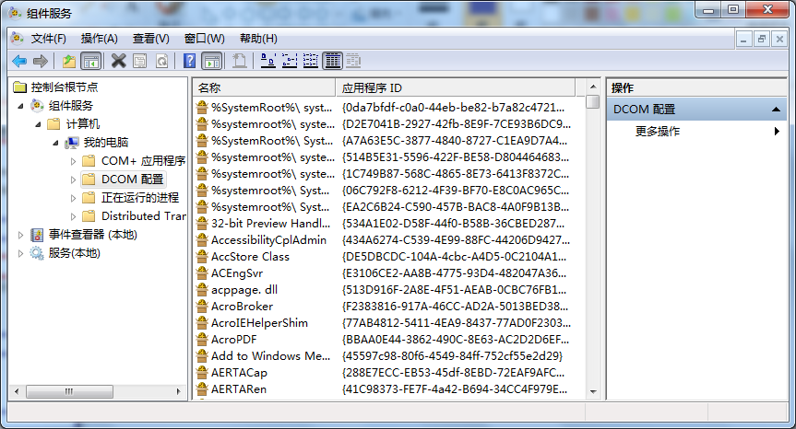The width and height of the screenshot is (796, 429).
Task: Select the AcroIEHelperShim entry
Action: 259,322
